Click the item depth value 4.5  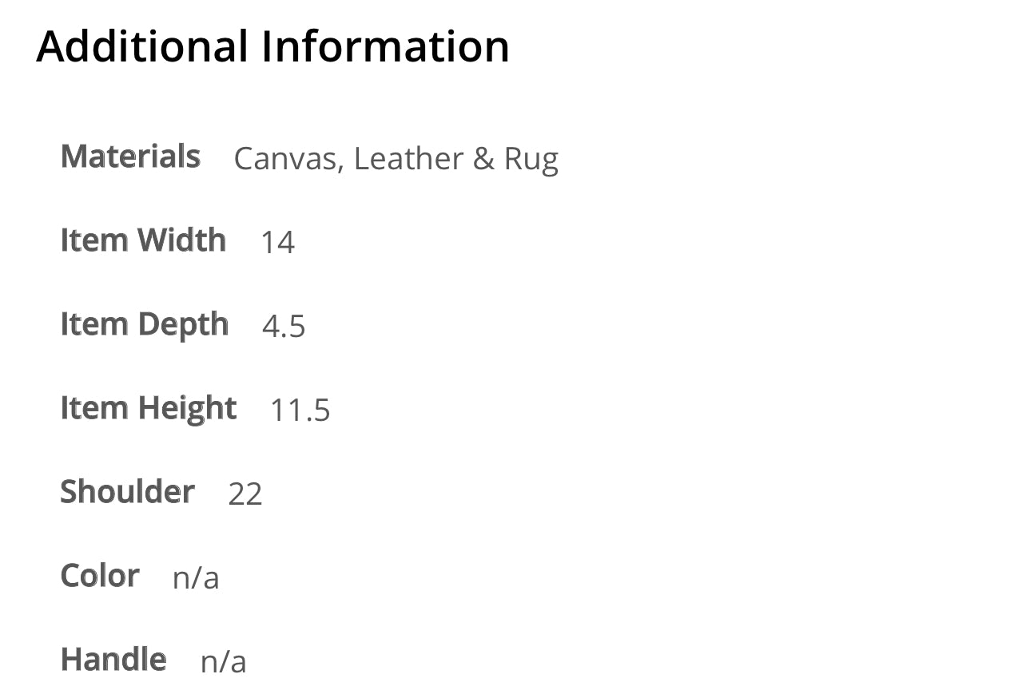click(x=284, y=326)
